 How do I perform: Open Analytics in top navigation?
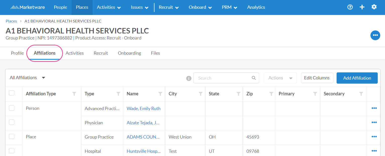tap(256, 7)
